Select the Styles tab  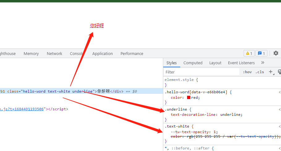click(x=172, y=63)
